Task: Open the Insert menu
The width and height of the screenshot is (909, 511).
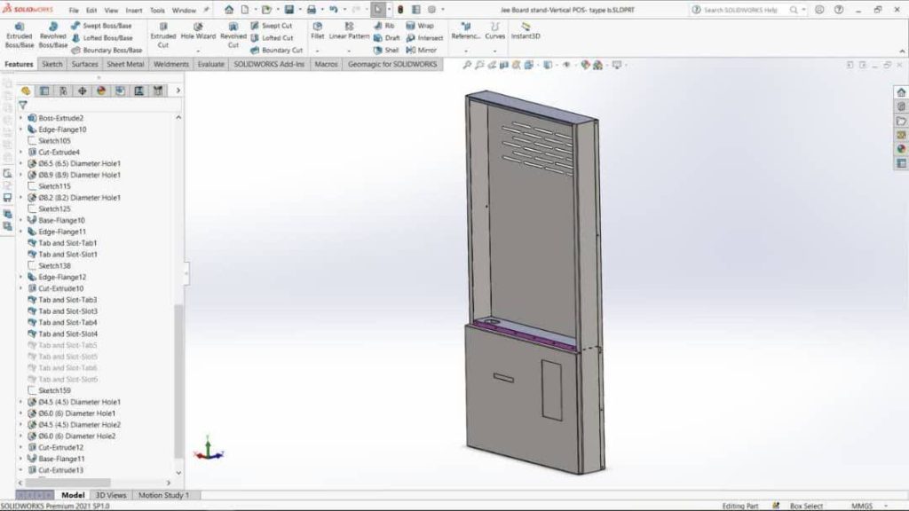Action: coord(134,11)
